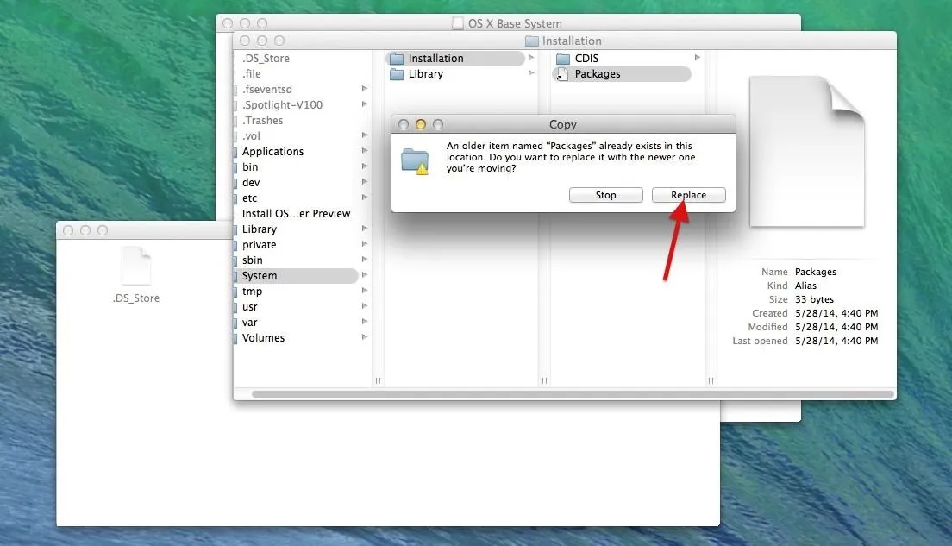This screenshot has height=546, width=952.
Task: Minimize the Copy dialog with yellow button
Action: pyautogui.click(x=420, y=124)
